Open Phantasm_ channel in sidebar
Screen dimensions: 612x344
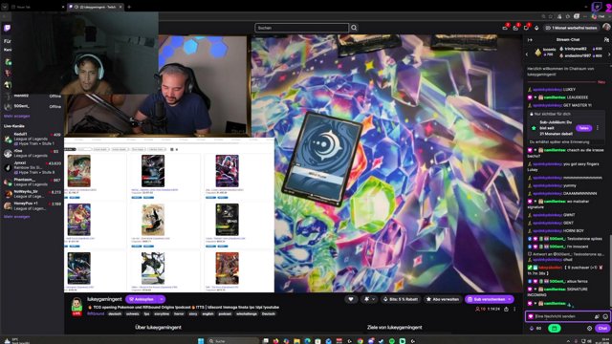tap(33, 182)
